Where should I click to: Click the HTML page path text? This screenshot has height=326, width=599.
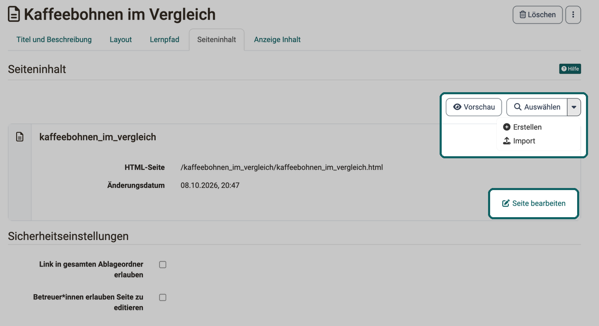pyautogui.click(x=282, y=167)
